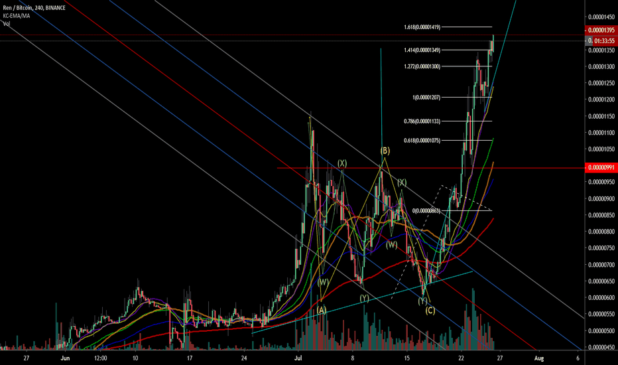The image size is (618, 365).
Task: Click the 6 date after Aug
Action: point(578,358)
